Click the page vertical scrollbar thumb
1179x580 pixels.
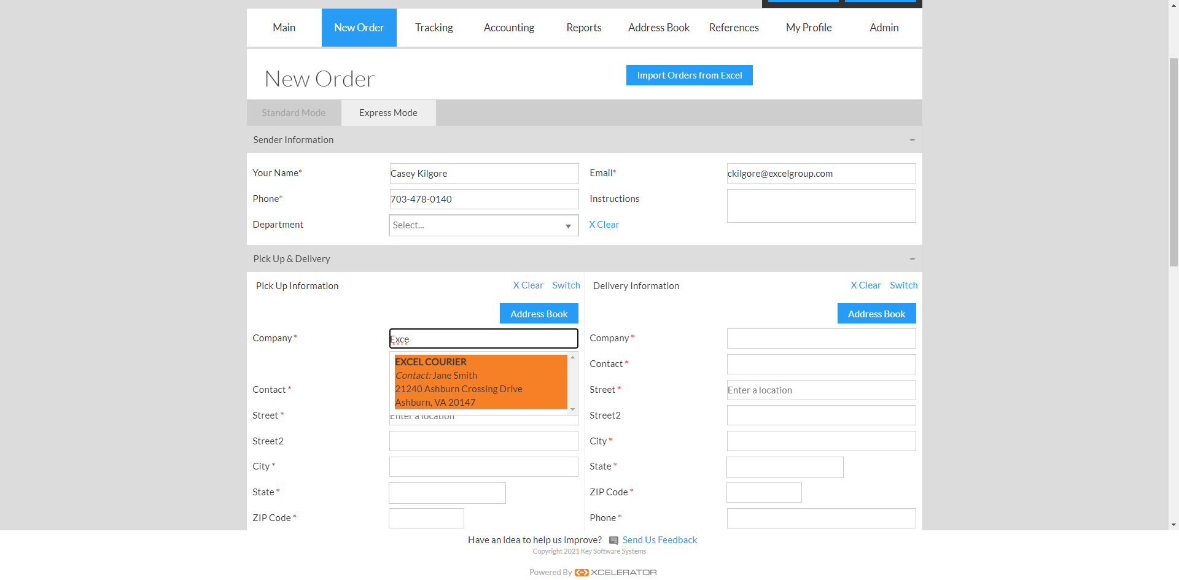click(1173, 162)
